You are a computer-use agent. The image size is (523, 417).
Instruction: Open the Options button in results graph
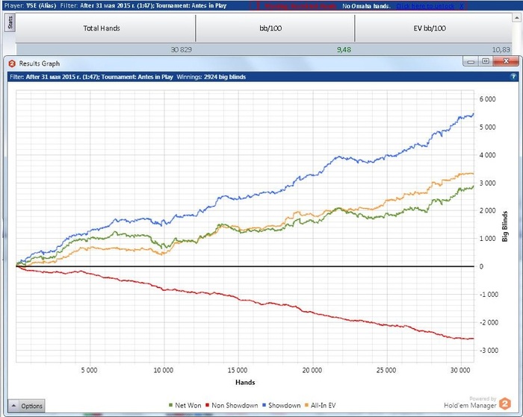coord(26,406)
